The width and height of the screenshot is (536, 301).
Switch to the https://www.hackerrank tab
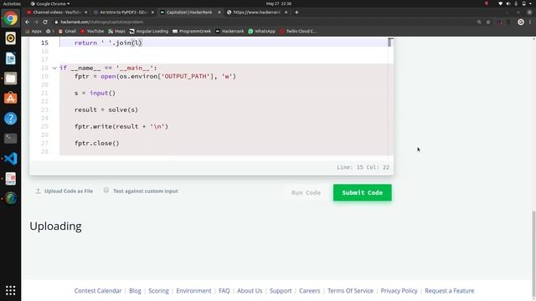pyautogui.click(x=257, y=13)
